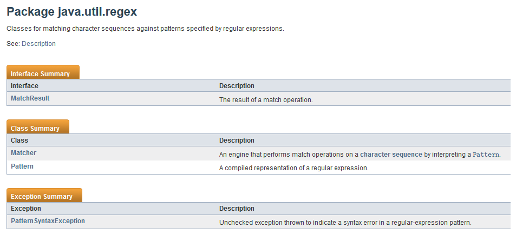Open the Matcher class link
Screen dimensions: 516x241
23,153
